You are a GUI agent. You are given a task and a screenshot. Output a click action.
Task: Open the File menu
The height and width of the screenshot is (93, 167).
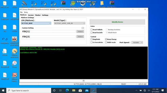coord(21,12)
